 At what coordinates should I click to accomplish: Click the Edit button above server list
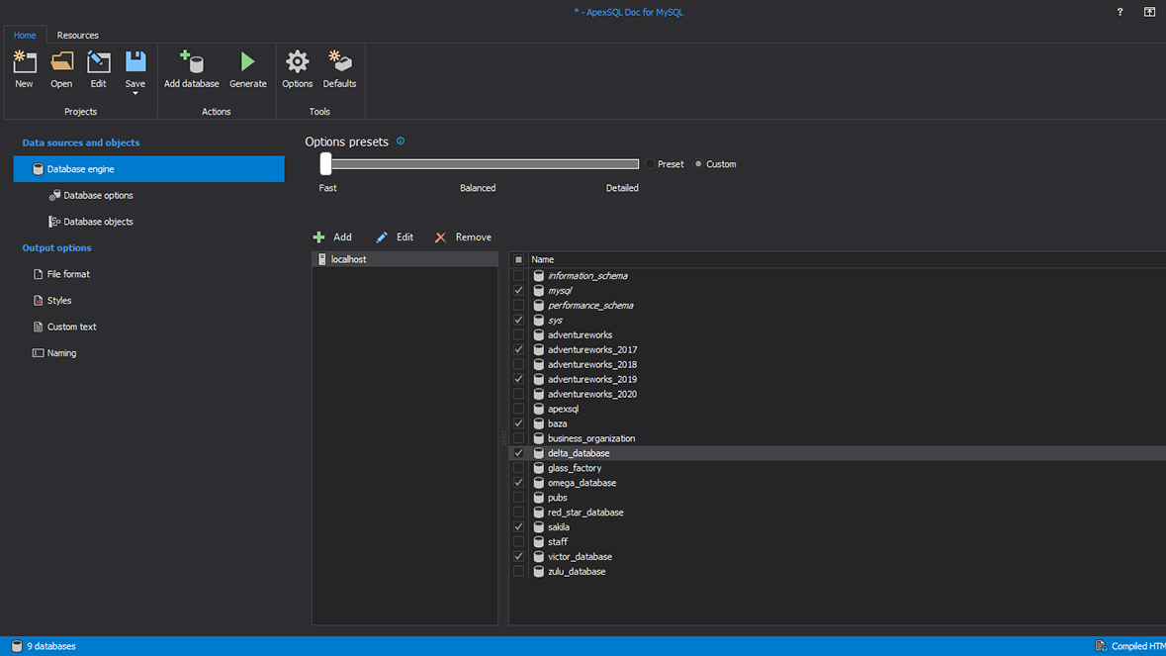click(394, 236)
